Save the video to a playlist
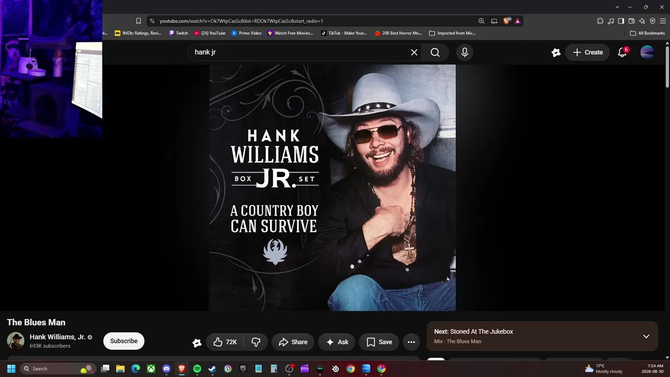The image size is (670, 377). 379,342
